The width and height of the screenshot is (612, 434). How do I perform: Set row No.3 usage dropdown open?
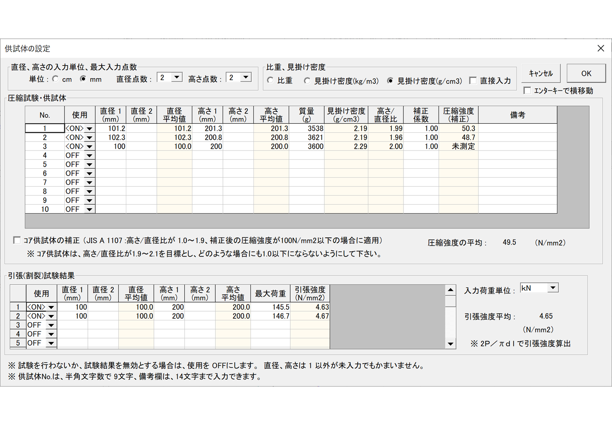(x=89, y=146)
